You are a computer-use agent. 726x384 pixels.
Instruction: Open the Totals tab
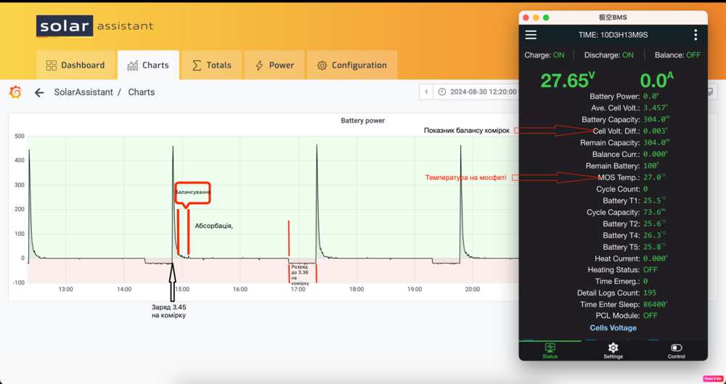click(x=211, y=65)
